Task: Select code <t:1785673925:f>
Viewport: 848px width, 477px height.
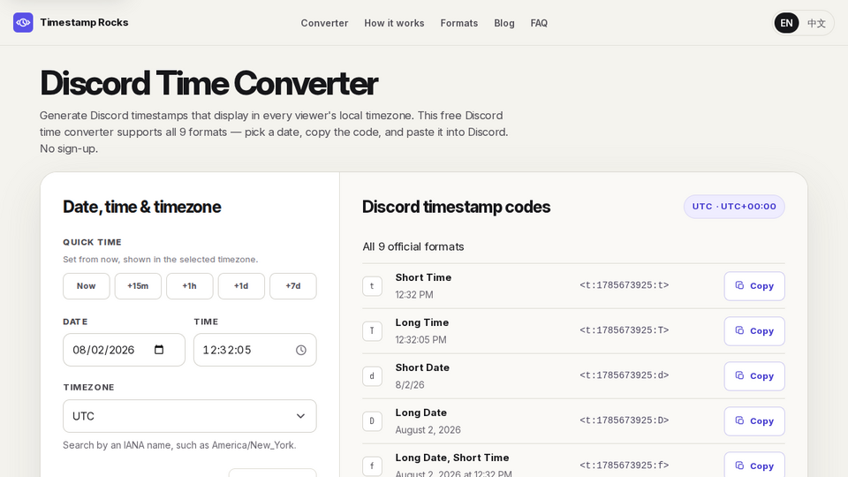Action: (625, 466)
